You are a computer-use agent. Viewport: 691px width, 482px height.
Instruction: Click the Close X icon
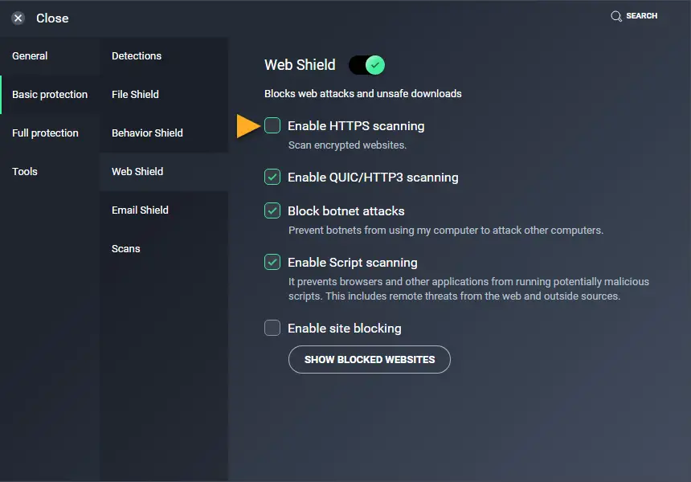point(18,18)
